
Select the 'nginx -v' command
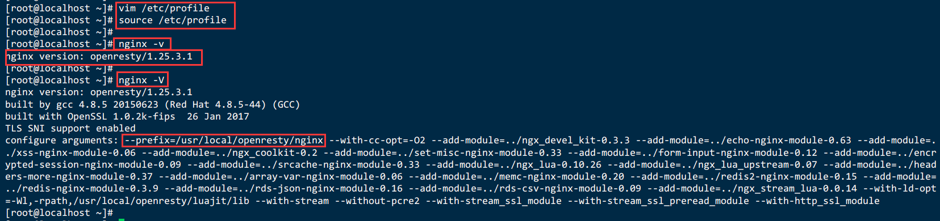[x=141, y=44]
